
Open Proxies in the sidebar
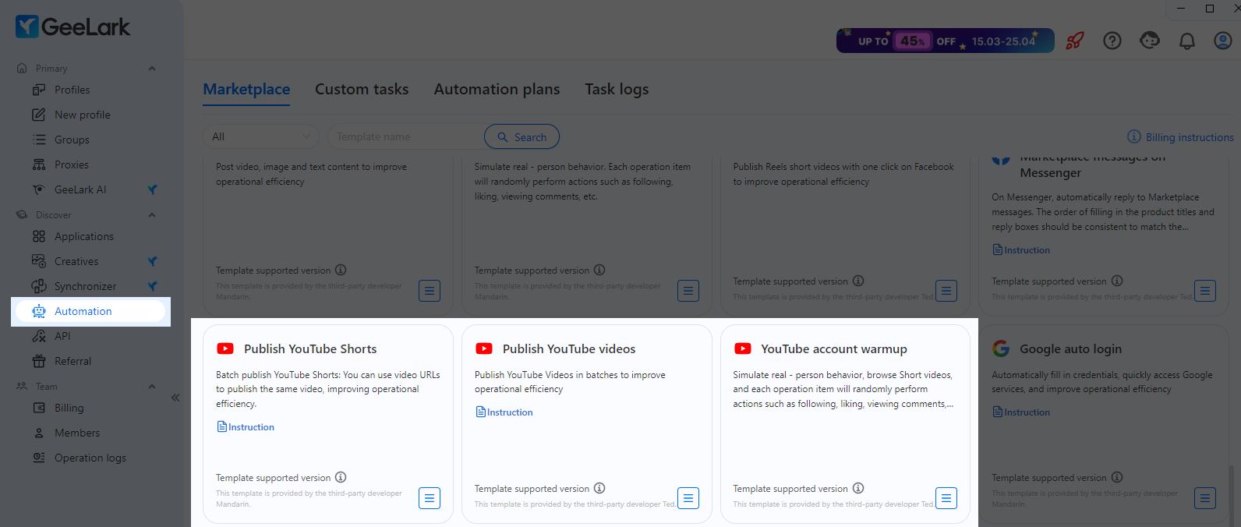(72, 164)
